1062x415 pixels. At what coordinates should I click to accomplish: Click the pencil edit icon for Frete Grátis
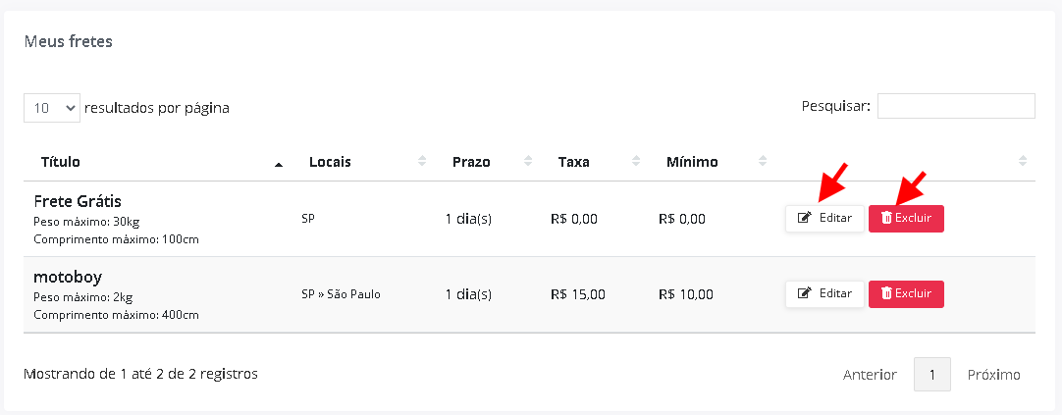805,218
